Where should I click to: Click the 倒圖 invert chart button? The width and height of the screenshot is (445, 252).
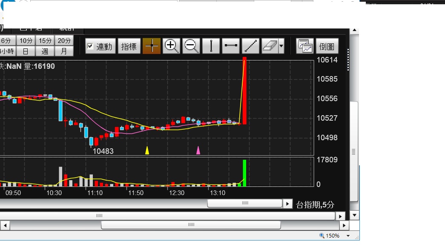click(327, 46)
